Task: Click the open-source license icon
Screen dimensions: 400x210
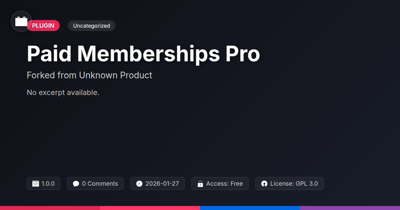Action: (264, 184)
